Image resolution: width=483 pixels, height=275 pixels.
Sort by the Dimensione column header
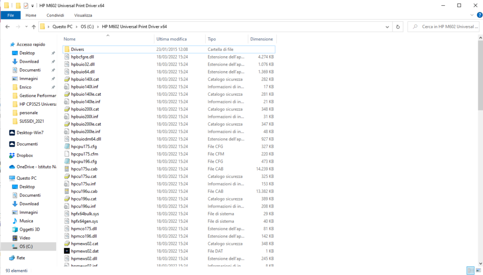(262, 39)
